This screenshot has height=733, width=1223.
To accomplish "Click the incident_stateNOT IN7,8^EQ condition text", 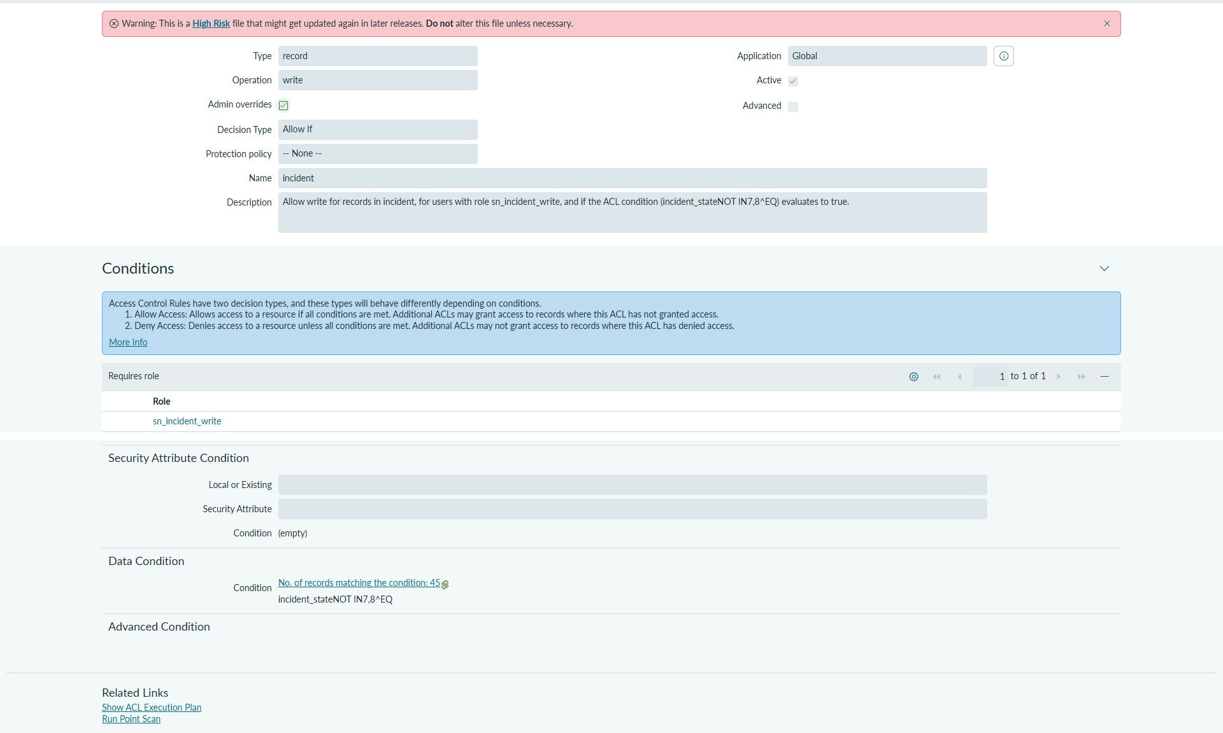I will (335, 599).
